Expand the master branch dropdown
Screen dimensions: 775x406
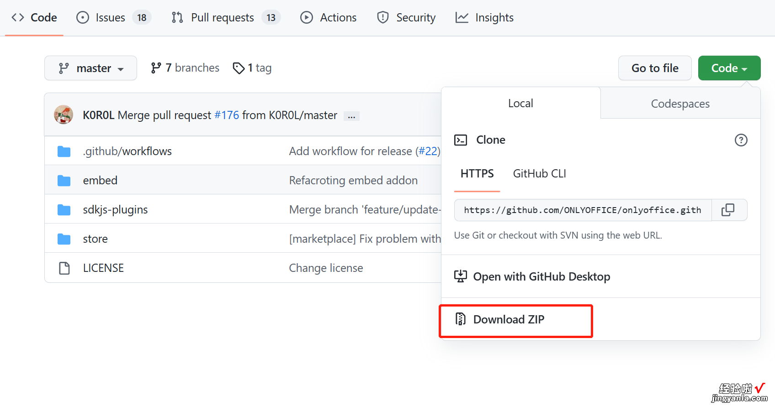(90, 68)
